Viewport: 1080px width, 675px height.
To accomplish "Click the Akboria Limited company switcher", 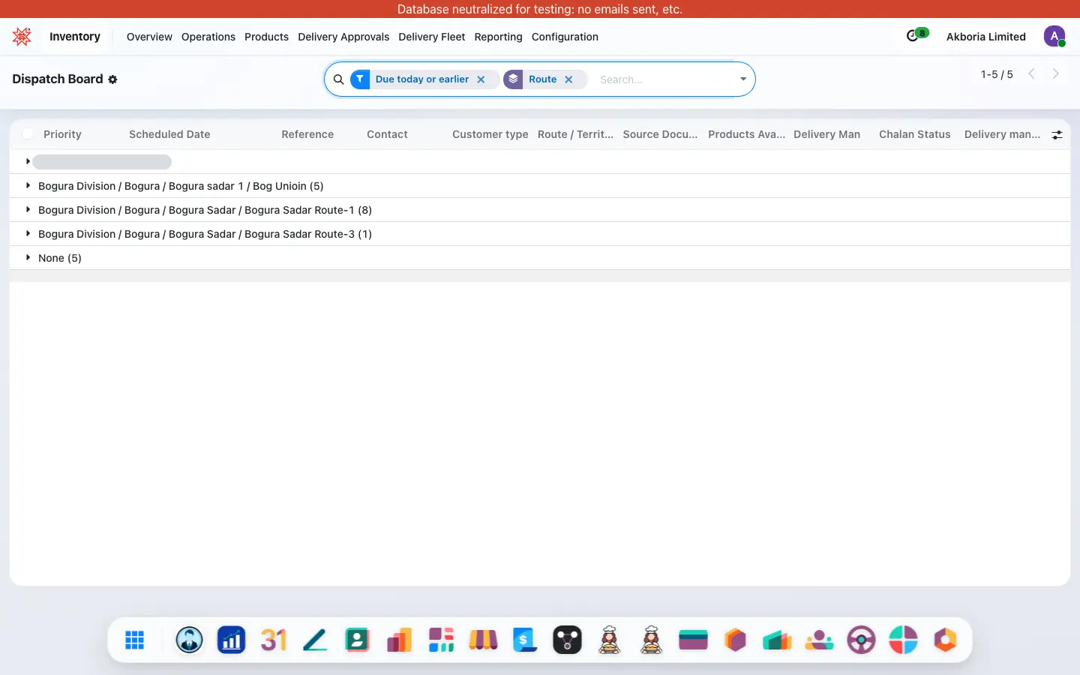I will [986, 37].
